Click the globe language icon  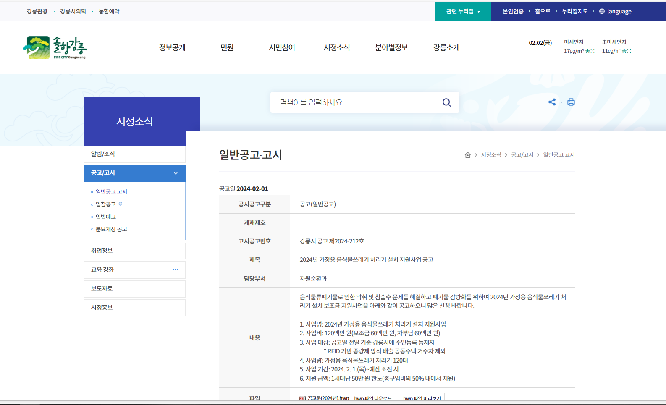point(602,11)
